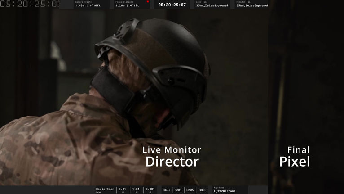Select distortion K3 value 0.001
Viewport: 344px width, 194px height.
click(150, 189)
